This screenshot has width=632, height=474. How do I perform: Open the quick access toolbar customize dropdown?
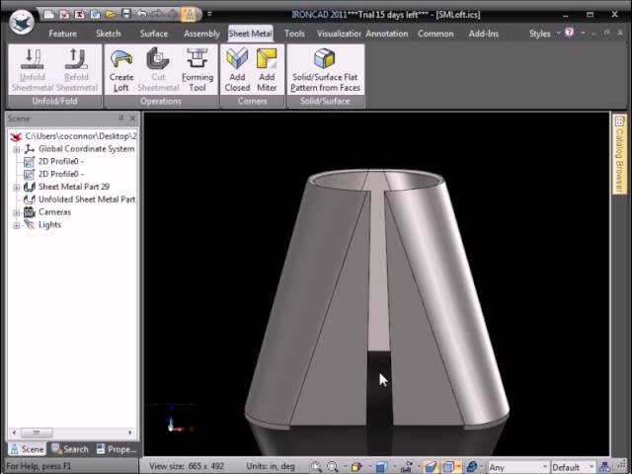pyautogui.click(x=209, y=14)
